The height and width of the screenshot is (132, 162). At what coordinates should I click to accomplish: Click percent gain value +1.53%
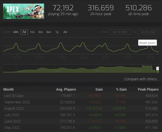click(x=120, y=128)
